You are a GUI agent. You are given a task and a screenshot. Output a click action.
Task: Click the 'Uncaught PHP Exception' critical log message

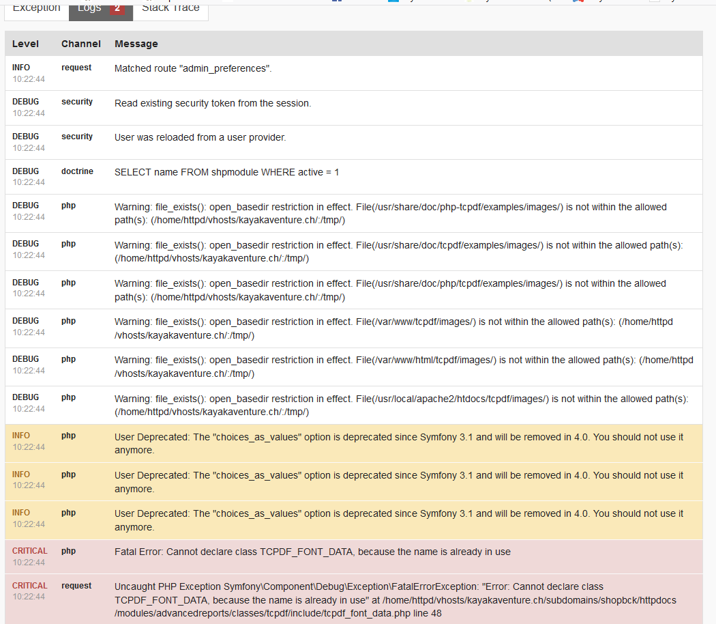click(396, 600)
